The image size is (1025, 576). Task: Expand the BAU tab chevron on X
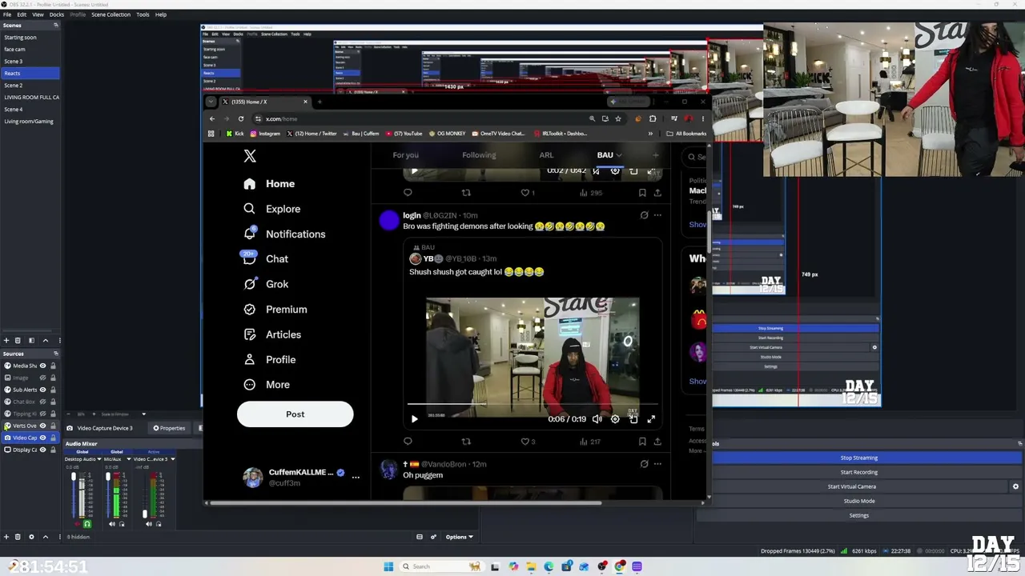coord(618,155)
